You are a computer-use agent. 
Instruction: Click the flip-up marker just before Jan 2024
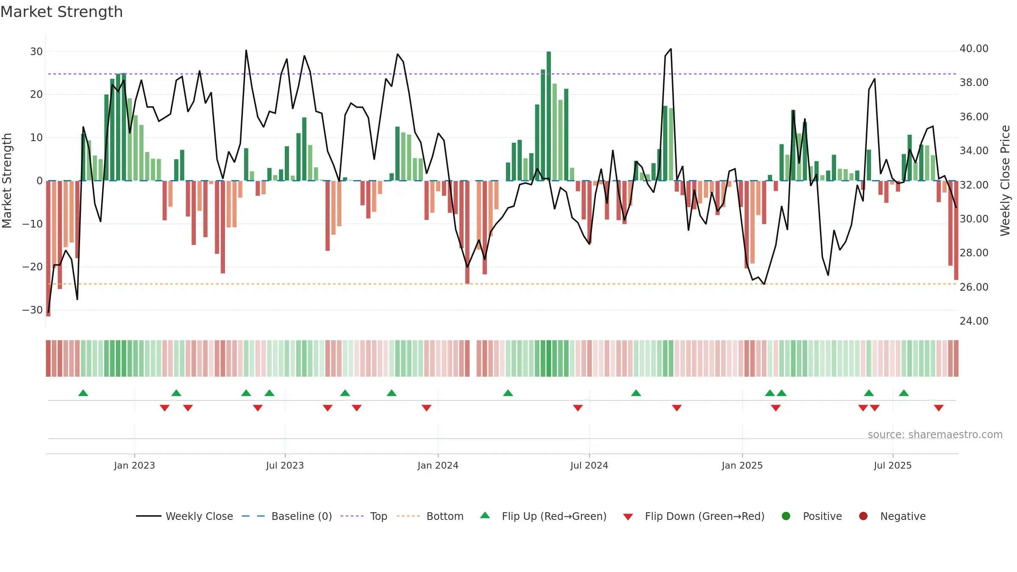click(x=392, y=393)
